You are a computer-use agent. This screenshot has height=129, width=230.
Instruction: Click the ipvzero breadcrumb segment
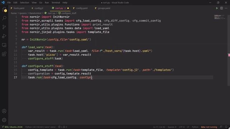(23, 13)
